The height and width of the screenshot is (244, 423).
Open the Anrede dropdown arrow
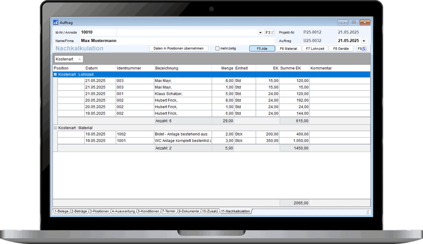pyautogui.click(x=260, y=32)
